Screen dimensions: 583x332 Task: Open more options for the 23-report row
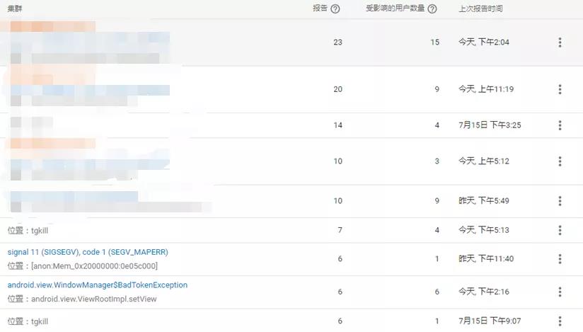[560, 42]
